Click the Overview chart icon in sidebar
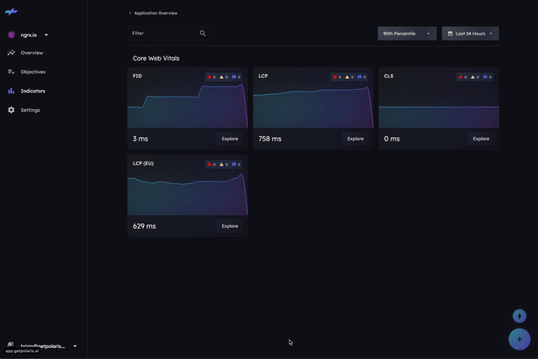Viewport: 538px width, 359px height. (12, 53)
